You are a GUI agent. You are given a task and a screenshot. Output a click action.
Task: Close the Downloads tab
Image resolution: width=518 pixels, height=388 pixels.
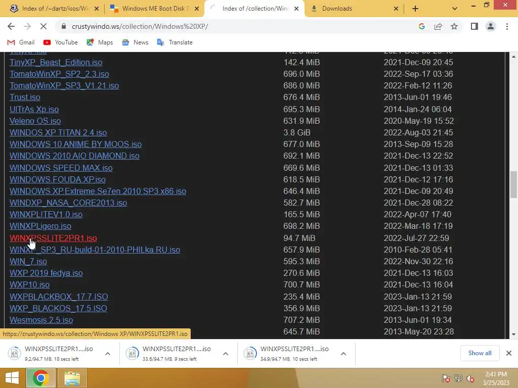coord(396,9)
